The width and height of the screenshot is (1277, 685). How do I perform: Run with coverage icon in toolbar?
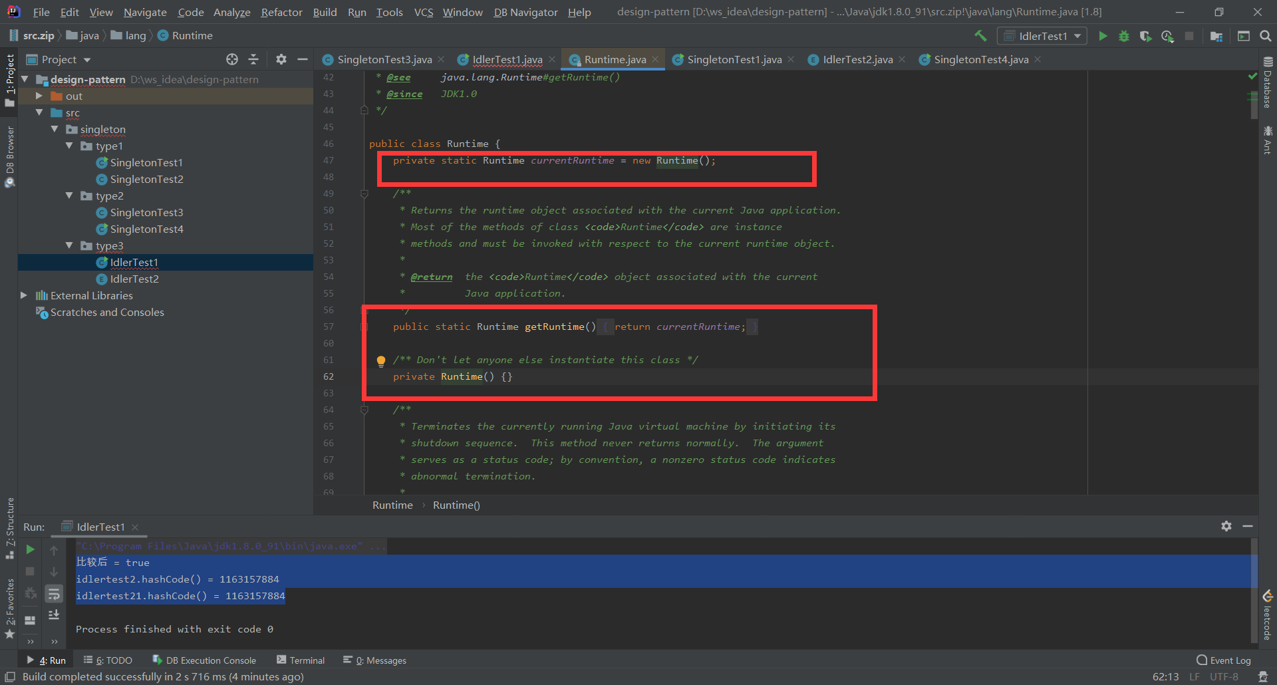point(1145,36)
